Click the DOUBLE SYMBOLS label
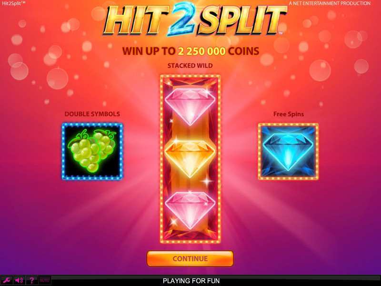The height and width of the screenshot is (286, 381). (x=92, y=114)
